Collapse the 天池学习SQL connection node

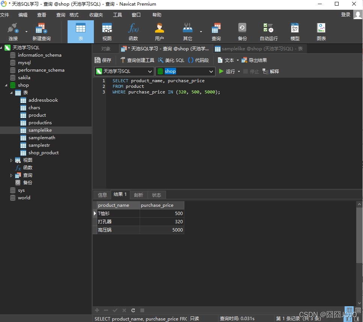(x=2, y=48)
